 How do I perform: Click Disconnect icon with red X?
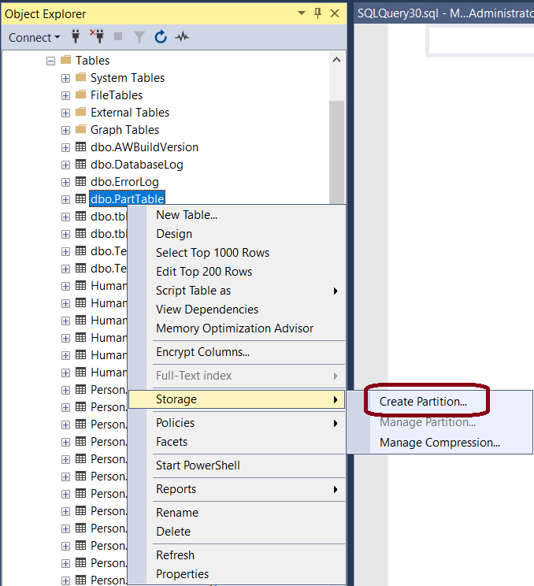point(97,36)
